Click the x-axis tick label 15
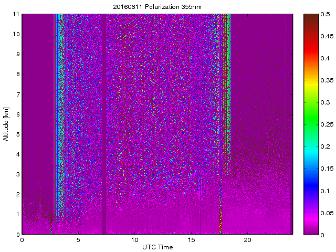Image resolution: width=336 pixels, height=252 pixels. (x=192, y=240)
